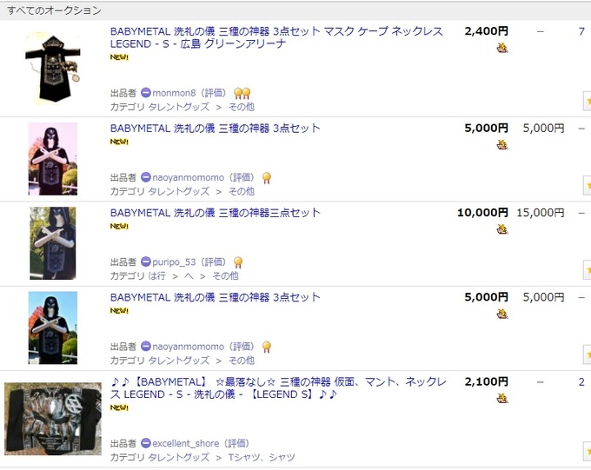Open タレントグッズ category in monmon8's row
Screen dimensions: 591x470
[x=179, y=107]
